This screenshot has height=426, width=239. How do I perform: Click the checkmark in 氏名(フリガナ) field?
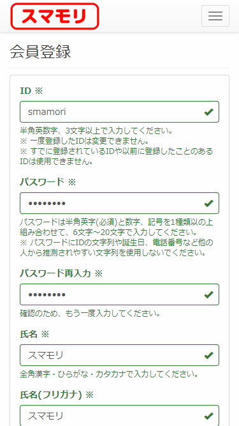208,416
